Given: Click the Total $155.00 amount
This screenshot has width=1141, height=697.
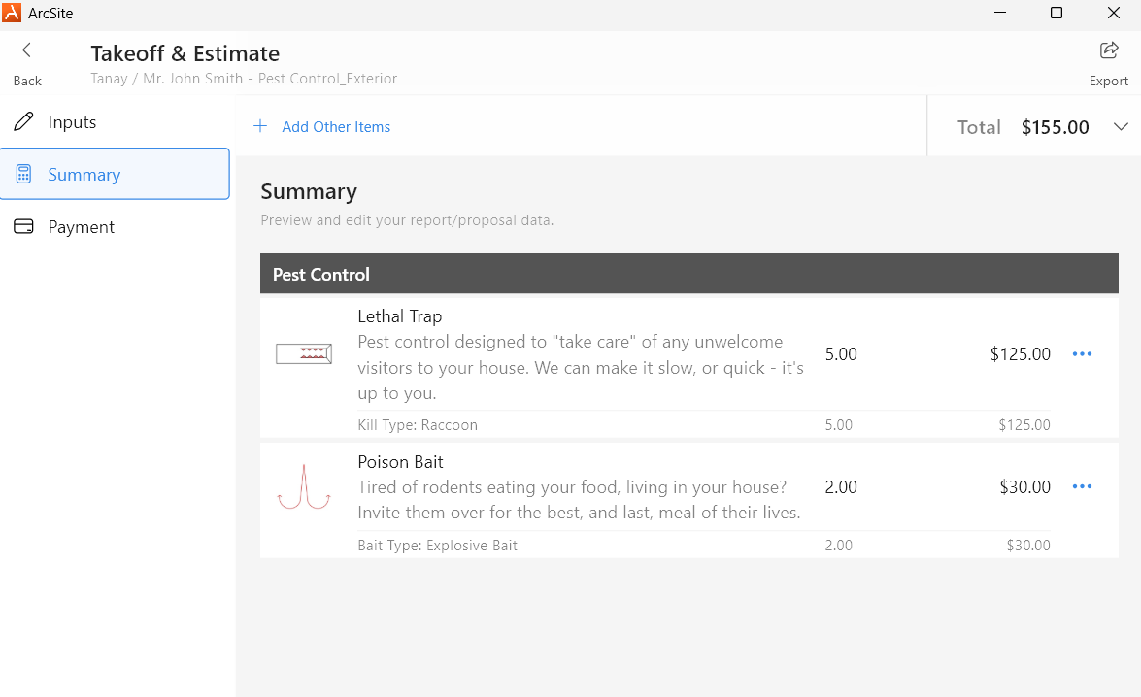Looking at the screenshot, I should coord(1056,126).
